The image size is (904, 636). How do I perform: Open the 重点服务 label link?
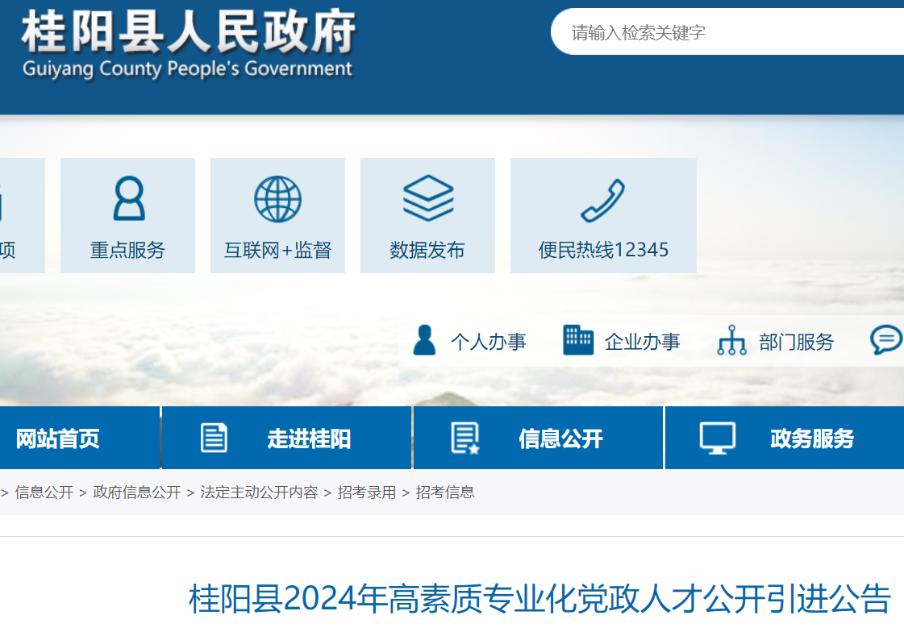[x=128, y=250]
